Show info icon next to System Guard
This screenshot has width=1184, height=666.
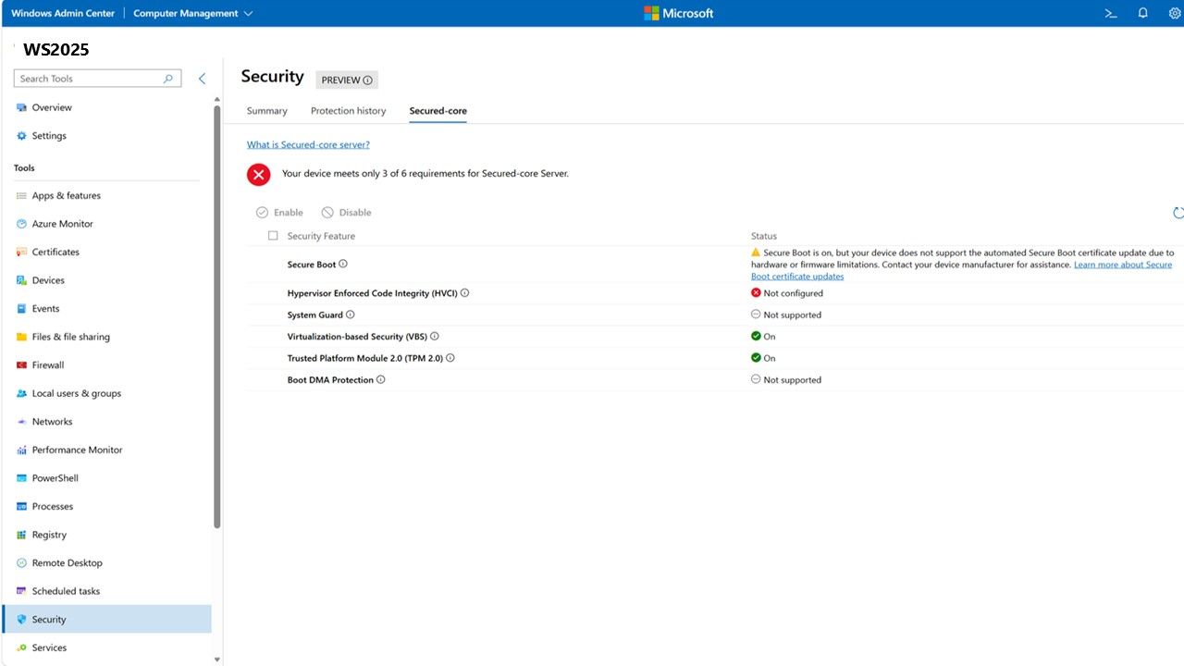[351, 314]
